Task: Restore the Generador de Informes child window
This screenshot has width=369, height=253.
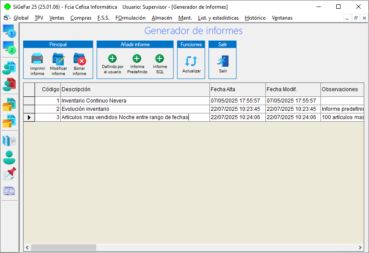Action: (x=355, y=18)
